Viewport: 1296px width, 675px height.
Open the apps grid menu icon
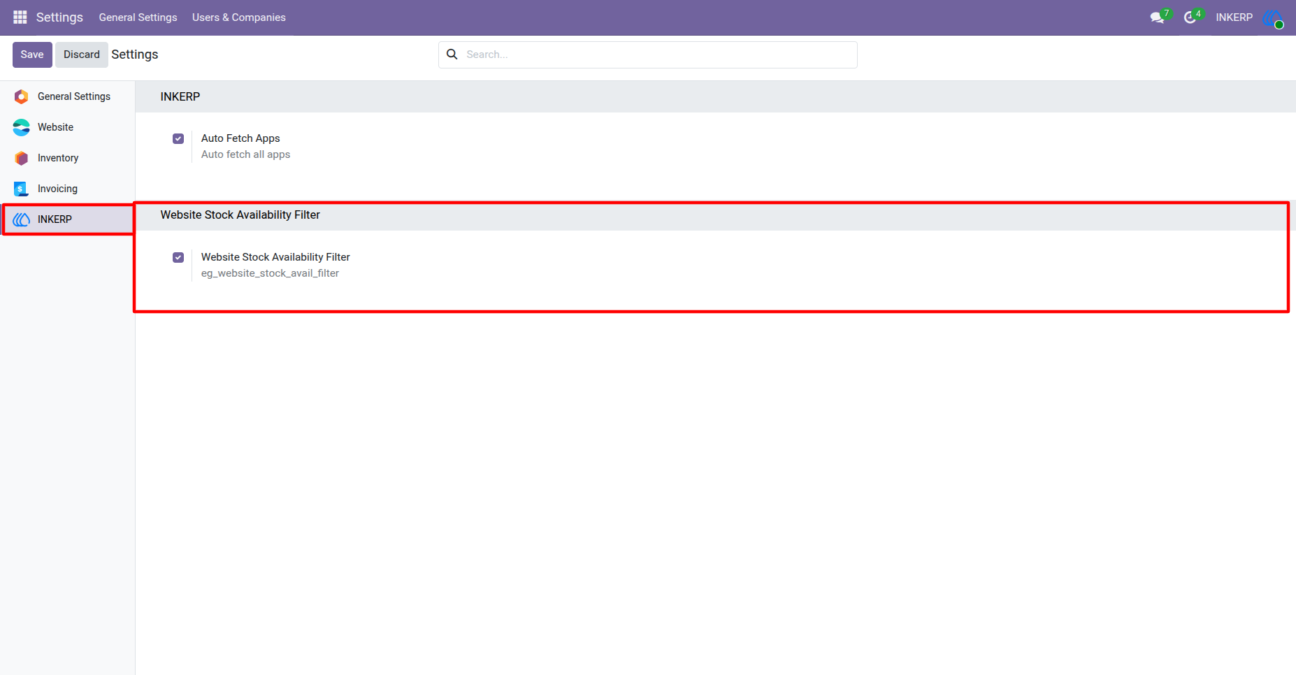tap(20, 17)
